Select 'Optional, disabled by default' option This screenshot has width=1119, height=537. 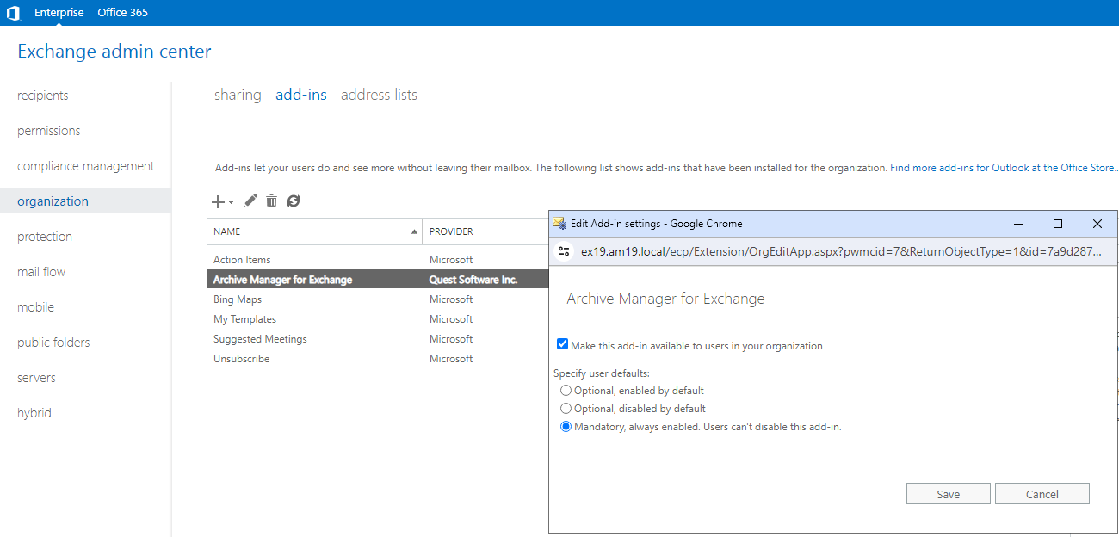click(566, 409)
